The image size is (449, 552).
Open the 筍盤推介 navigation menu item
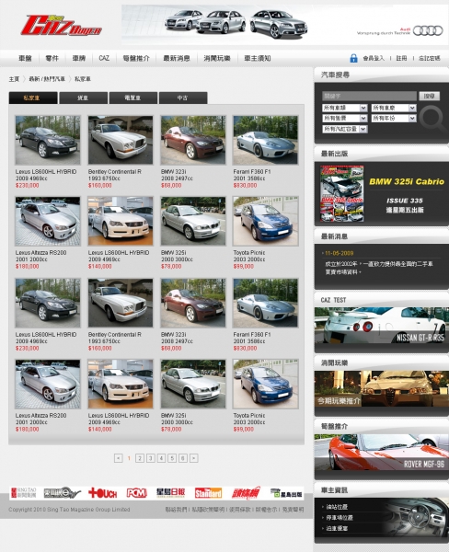pyautogui.click(x=136, y=58)
